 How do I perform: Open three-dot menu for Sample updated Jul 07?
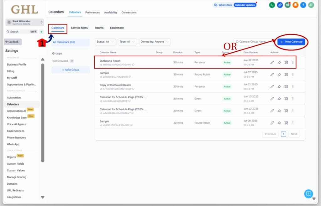coord(293,75)
